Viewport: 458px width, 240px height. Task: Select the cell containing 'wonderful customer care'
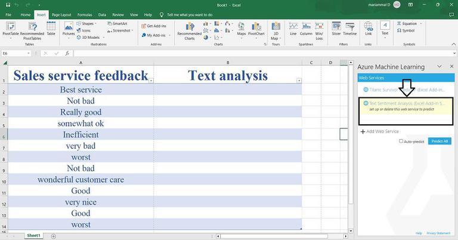pyautogui.click(x=81, y=180)
